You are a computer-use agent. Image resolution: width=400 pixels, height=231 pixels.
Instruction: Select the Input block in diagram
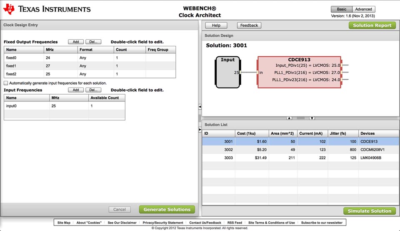(x=227, y=72)
